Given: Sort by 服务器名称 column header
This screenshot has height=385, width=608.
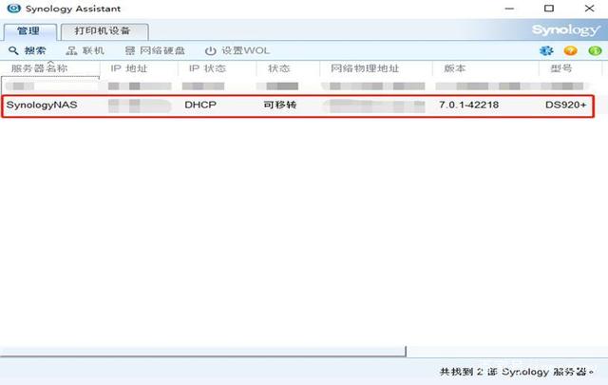Looking at the screenshot, I should [50, 68].
